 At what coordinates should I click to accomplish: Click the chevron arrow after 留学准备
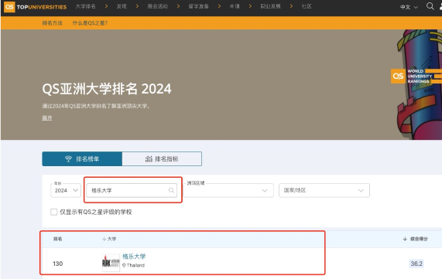219,6
